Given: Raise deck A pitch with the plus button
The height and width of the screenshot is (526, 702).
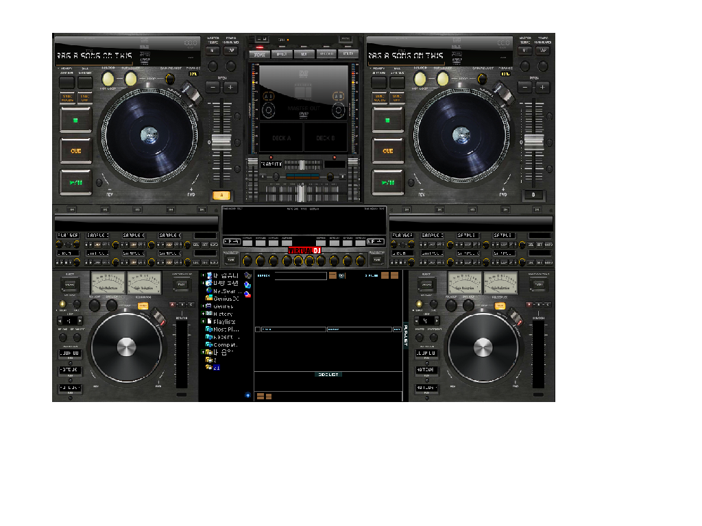Looking at the screenshot, I should 230,87.
